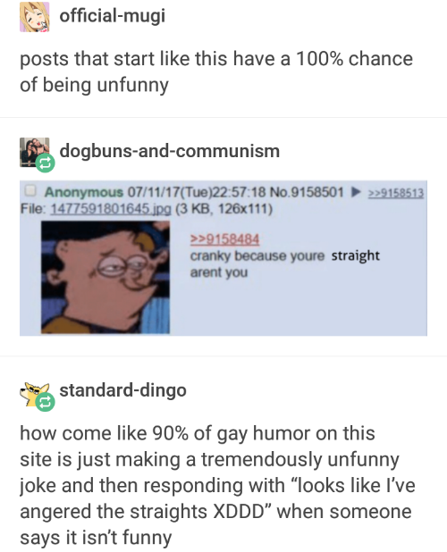447x552 pixels.
Task: Click the quoted >>9158484 post link
Action: click(x=224, y=239)
